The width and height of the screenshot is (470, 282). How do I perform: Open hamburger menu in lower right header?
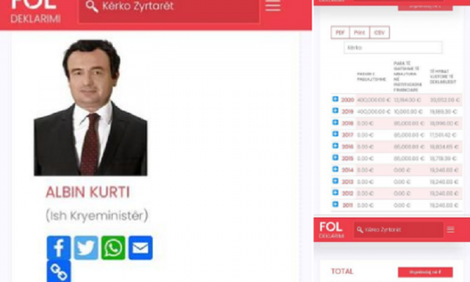coord(450,230)
